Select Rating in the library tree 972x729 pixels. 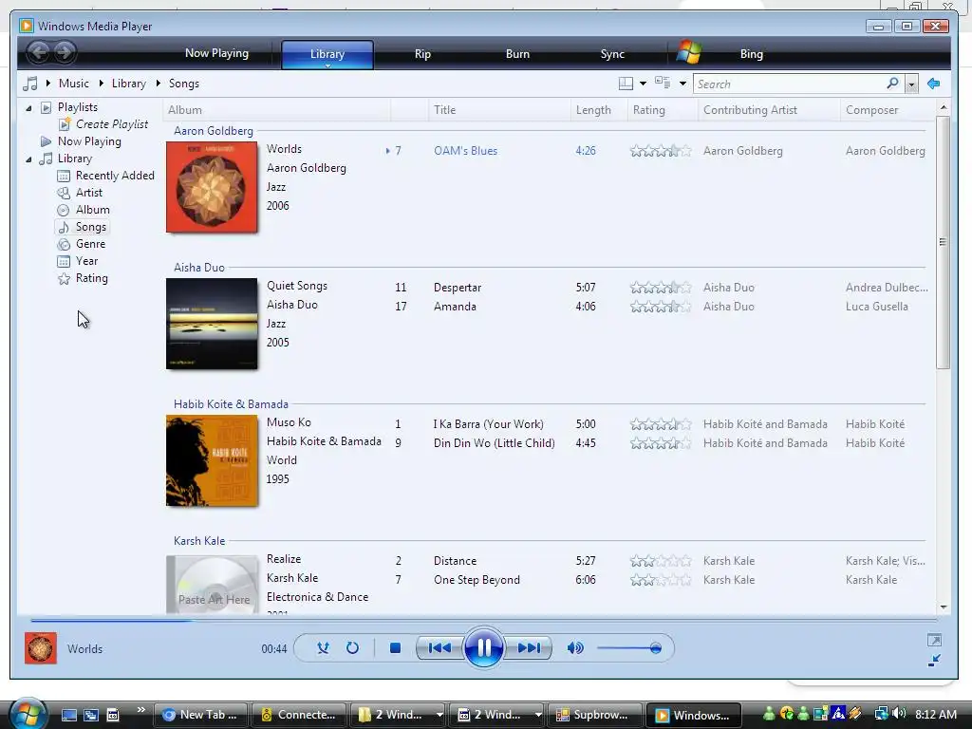click(92, 278)
